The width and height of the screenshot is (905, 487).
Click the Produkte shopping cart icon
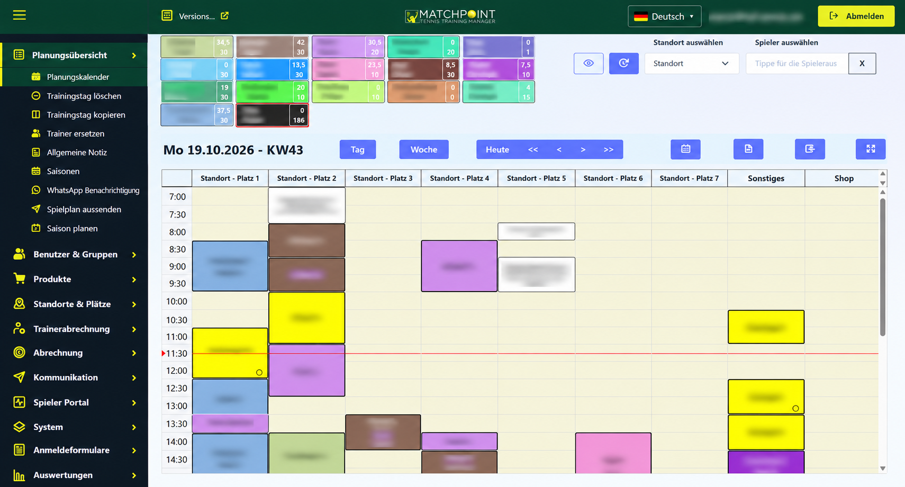pos(20,279)
